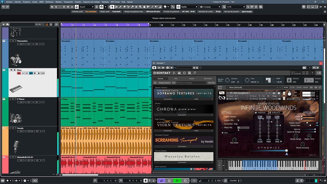Image resolution: width=327 pixels, height=184 pixels.
Task: Click the Record transport button
Action: (x=185, y=180)
